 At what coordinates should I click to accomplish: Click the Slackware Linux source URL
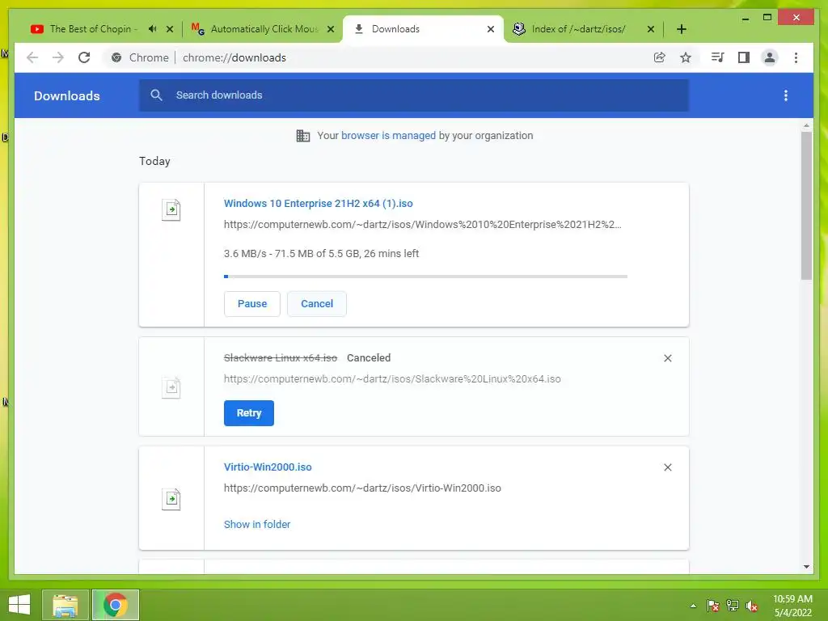392,378
